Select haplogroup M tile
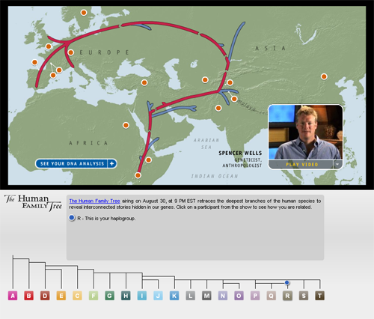Viewport: 374px width, 319px height. coord(206,296)
